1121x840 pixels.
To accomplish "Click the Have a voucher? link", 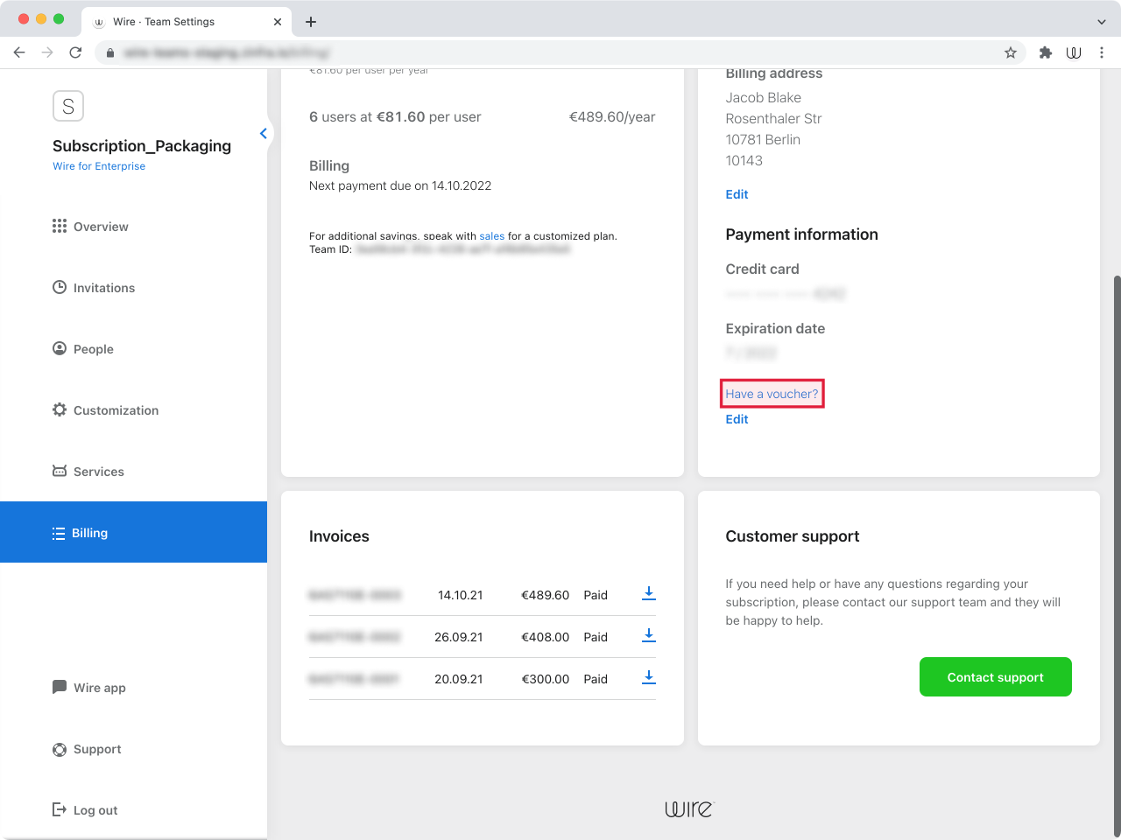I will (x=772, y=394).
